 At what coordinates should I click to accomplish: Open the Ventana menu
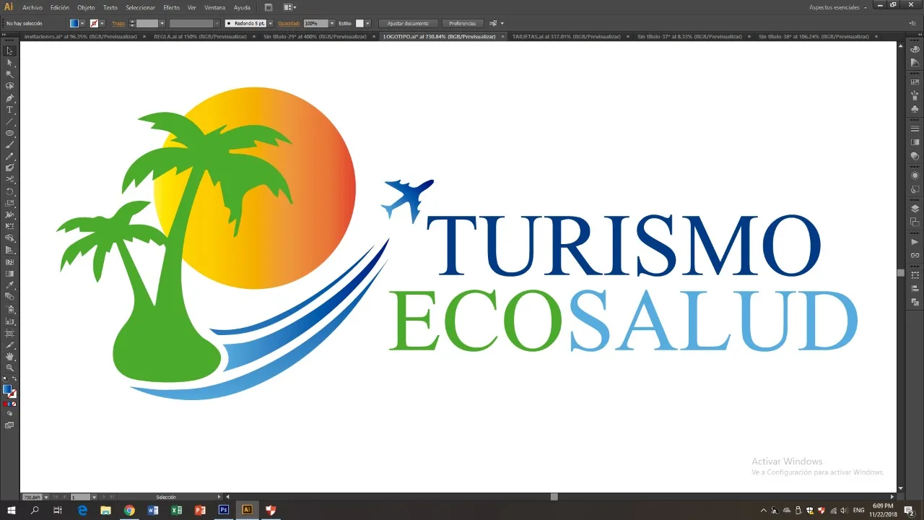[x=214, y=7]
